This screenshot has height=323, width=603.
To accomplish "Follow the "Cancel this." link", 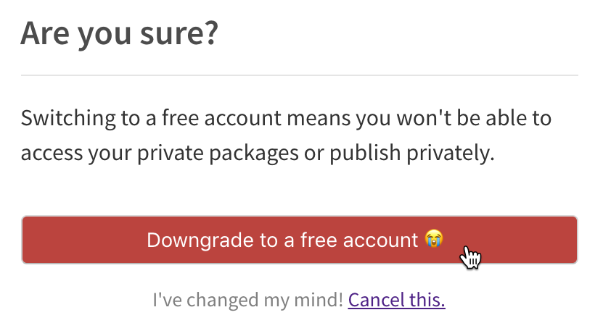I will (396, 299).
